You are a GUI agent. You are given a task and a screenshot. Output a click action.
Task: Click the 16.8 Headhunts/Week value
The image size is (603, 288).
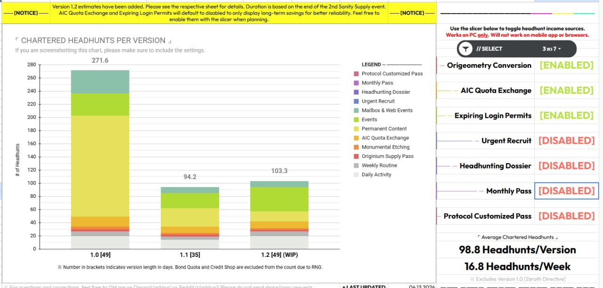pyautogui.click(x=517, y=266)
